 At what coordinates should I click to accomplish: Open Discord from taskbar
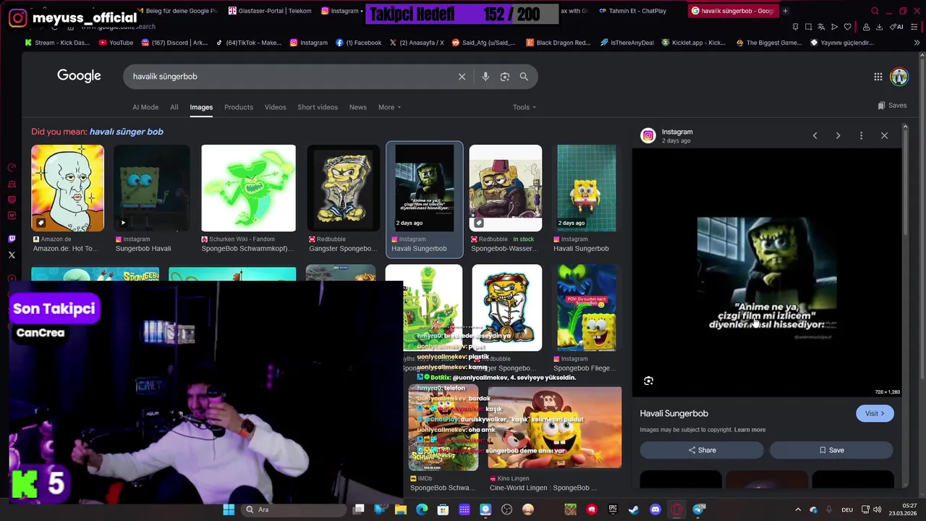click(x=655, y=509)
